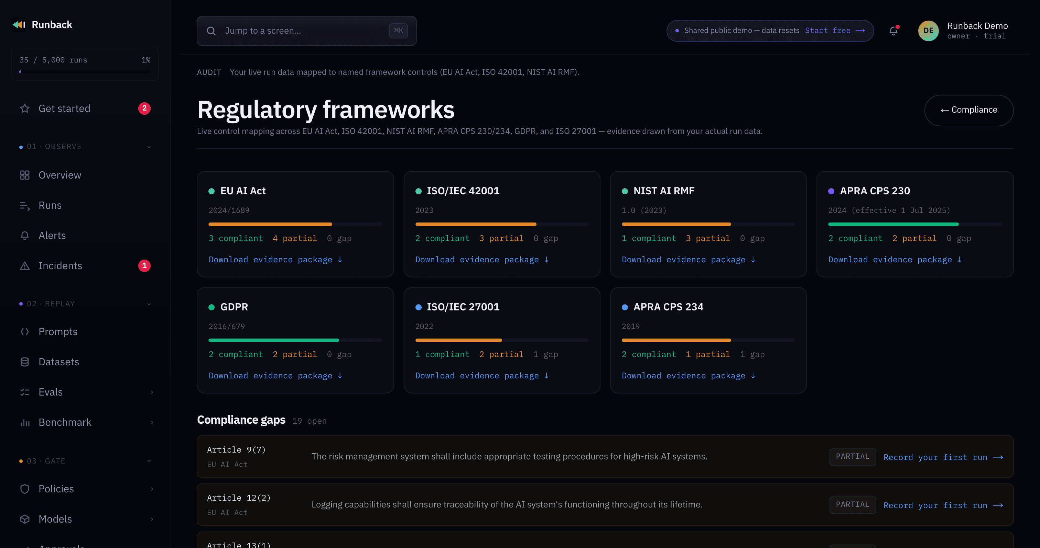Download APRA CPS 234 evidence package
1040x548 pixels.
pos(689,376)
